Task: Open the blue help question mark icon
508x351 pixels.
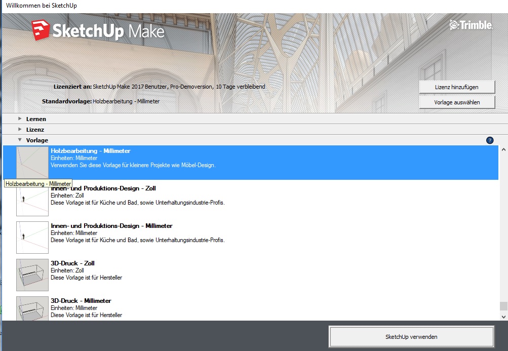Action: click(x=489, y=140)
